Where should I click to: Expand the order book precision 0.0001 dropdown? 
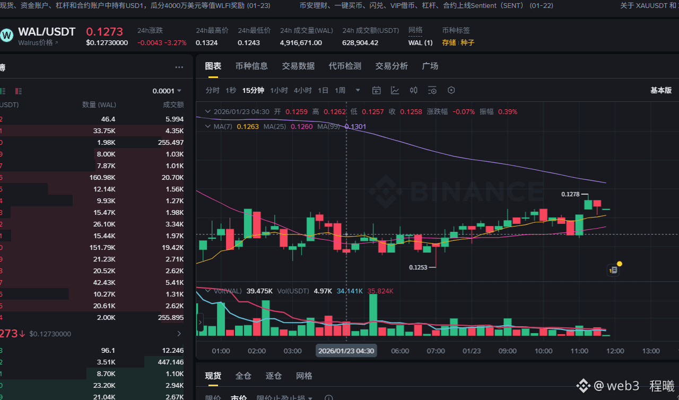pyautogui.click(x=167, y=91)
